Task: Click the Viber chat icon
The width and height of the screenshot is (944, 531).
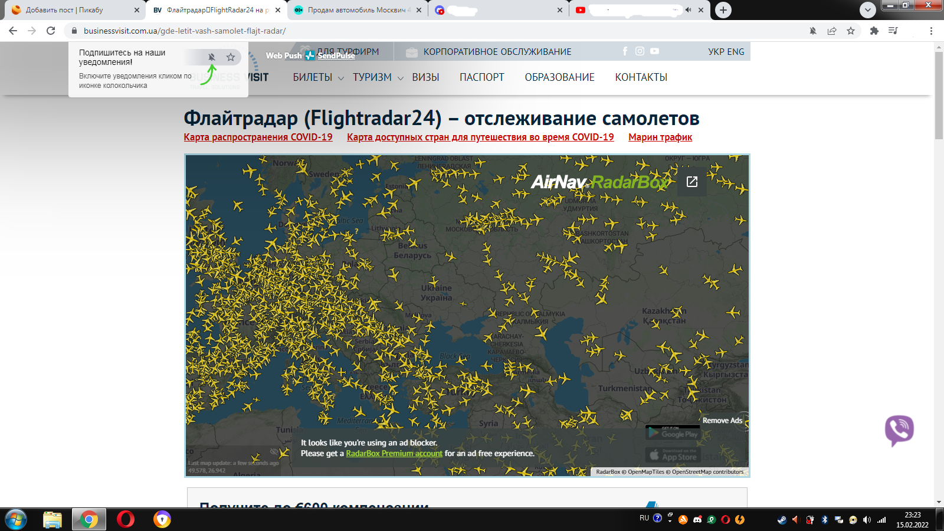Action: coord(899,430)
